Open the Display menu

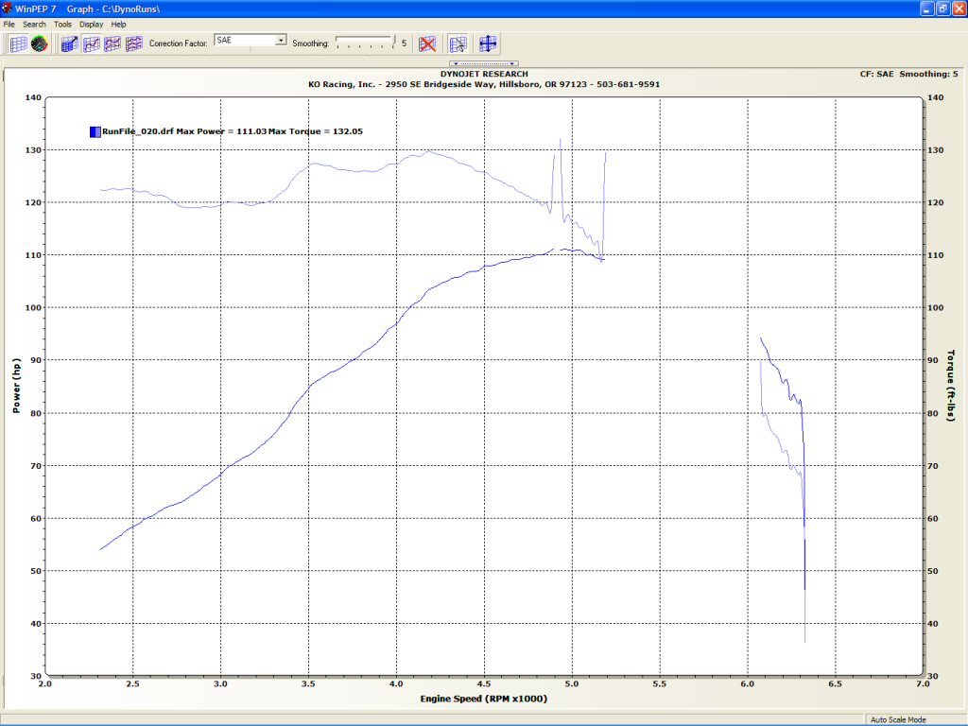tap(92, 24)
